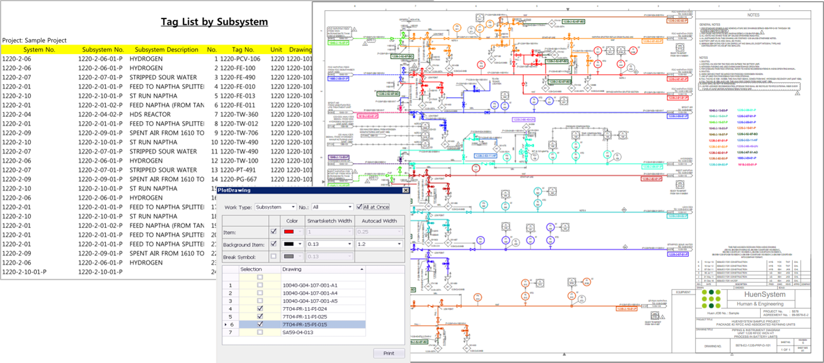
Task: Open Background Item Autocad Width dropdown
Action: (398, 244)
